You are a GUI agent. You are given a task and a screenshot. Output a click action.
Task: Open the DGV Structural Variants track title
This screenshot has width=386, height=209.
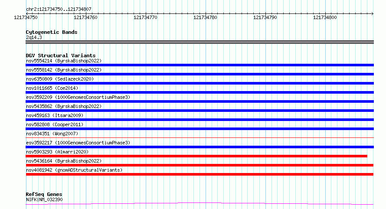pos(61,56)
